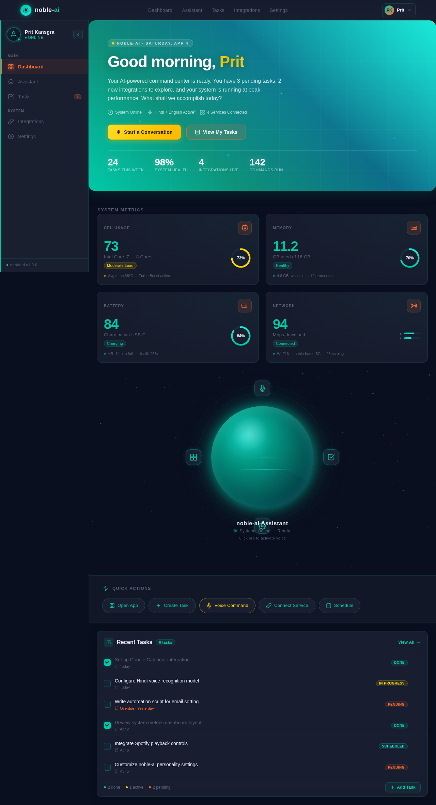Click the CPU 73% ring gauge

click(x=241, y=258)
